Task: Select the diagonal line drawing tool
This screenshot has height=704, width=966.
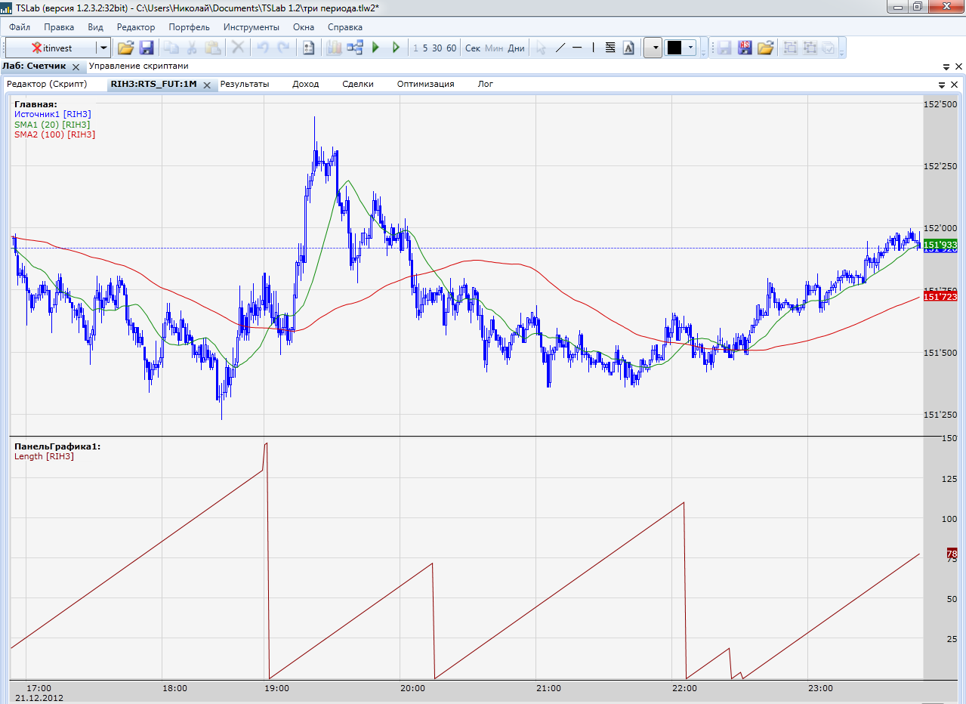Action: [x=560, y=48]
